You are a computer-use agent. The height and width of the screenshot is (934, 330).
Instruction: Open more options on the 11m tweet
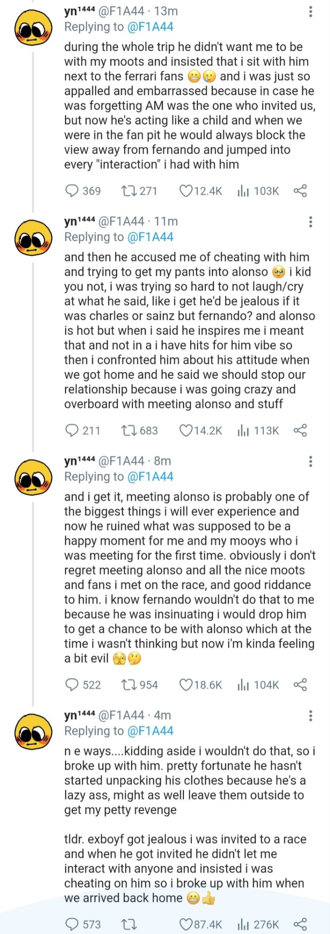coord(311,222)
